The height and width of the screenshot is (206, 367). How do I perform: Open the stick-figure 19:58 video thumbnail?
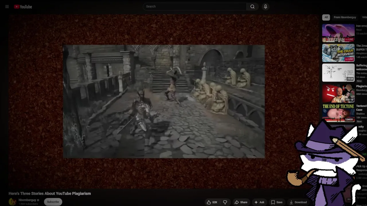(x=338, y=73)
